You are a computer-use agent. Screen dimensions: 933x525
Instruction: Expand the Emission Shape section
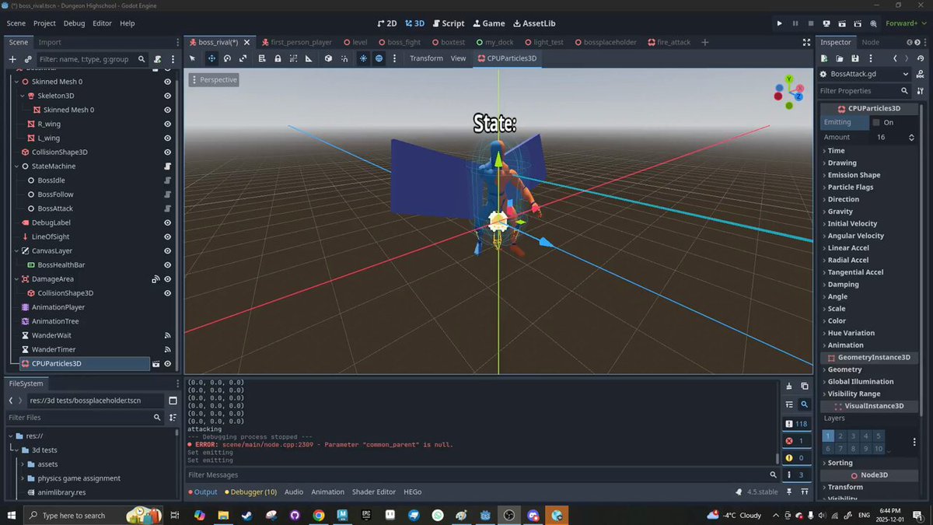pos(853,175)
